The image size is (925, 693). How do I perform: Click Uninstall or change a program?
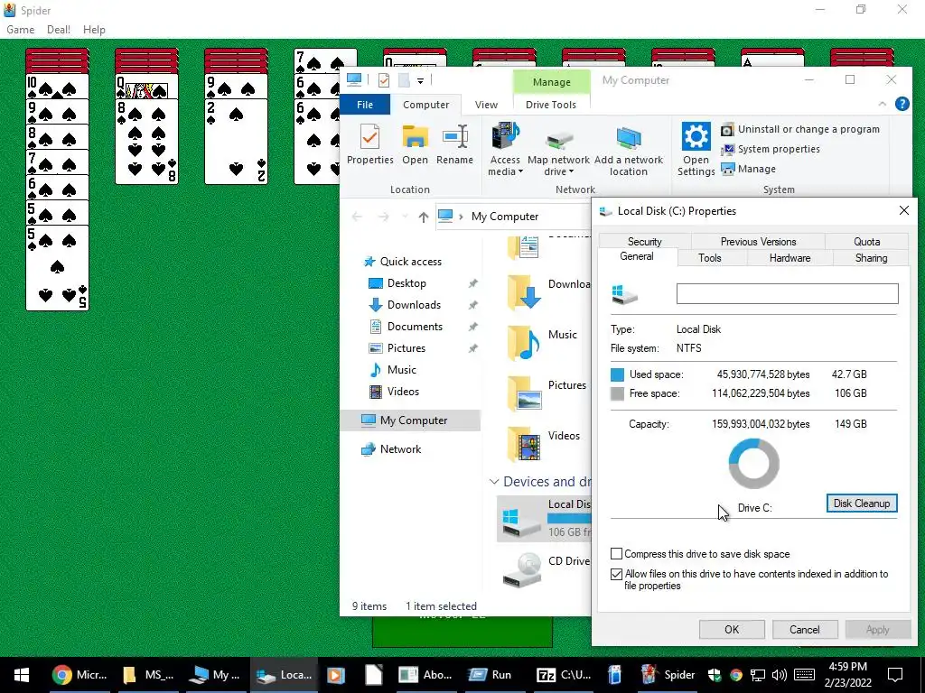[x=800, y=129]
